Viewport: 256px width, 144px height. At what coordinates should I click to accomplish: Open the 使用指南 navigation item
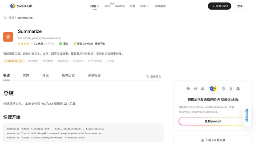tap(160, 6)
